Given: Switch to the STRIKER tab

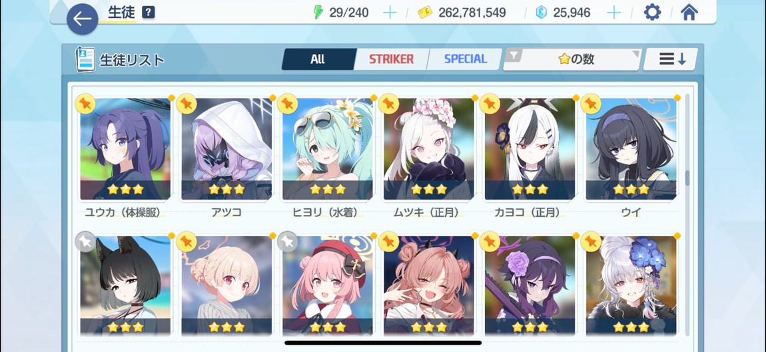Looking at the screenshot, I should coord(391,59).
